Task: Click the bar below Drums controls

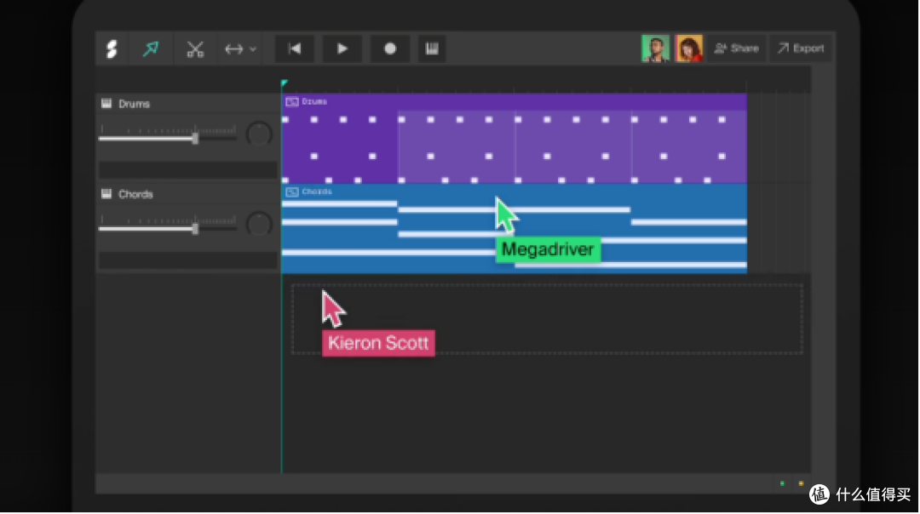Action: [187, 170]
